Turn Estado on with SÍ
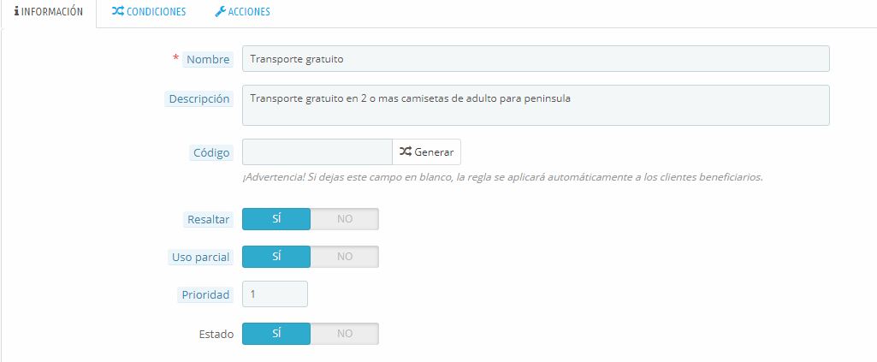 276,334
